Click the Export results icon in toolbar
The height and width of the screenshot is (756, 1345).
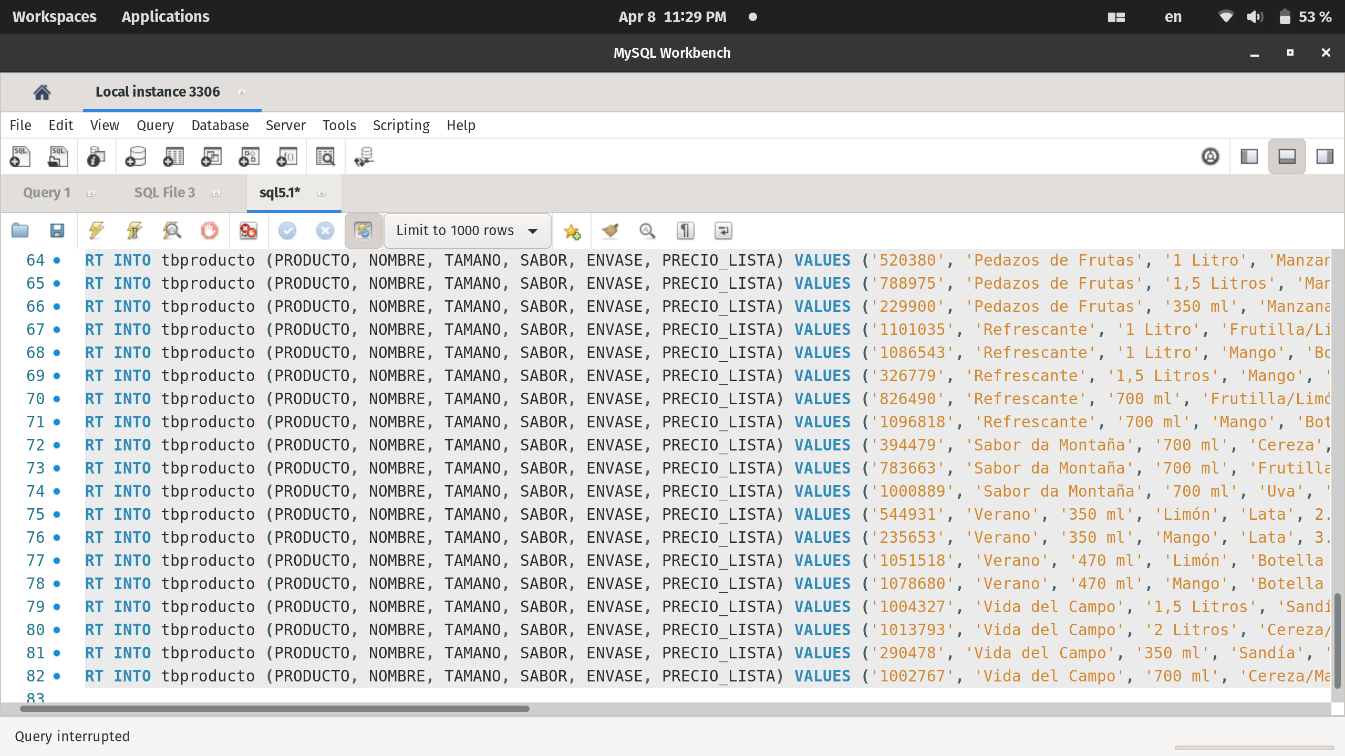723,231
